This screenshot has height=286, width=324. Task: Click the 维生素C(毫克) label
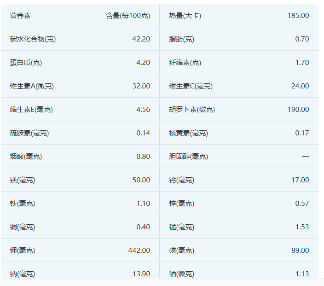191,86
